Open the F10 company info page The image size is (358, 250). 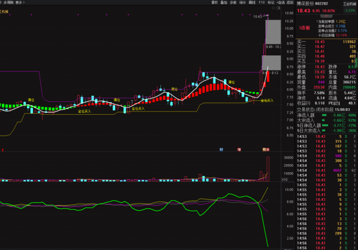click(x=261, y=2)
